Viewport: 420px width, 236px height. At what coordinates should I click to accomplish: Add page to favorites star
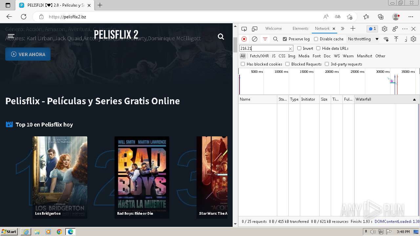(x=350, y=17)
